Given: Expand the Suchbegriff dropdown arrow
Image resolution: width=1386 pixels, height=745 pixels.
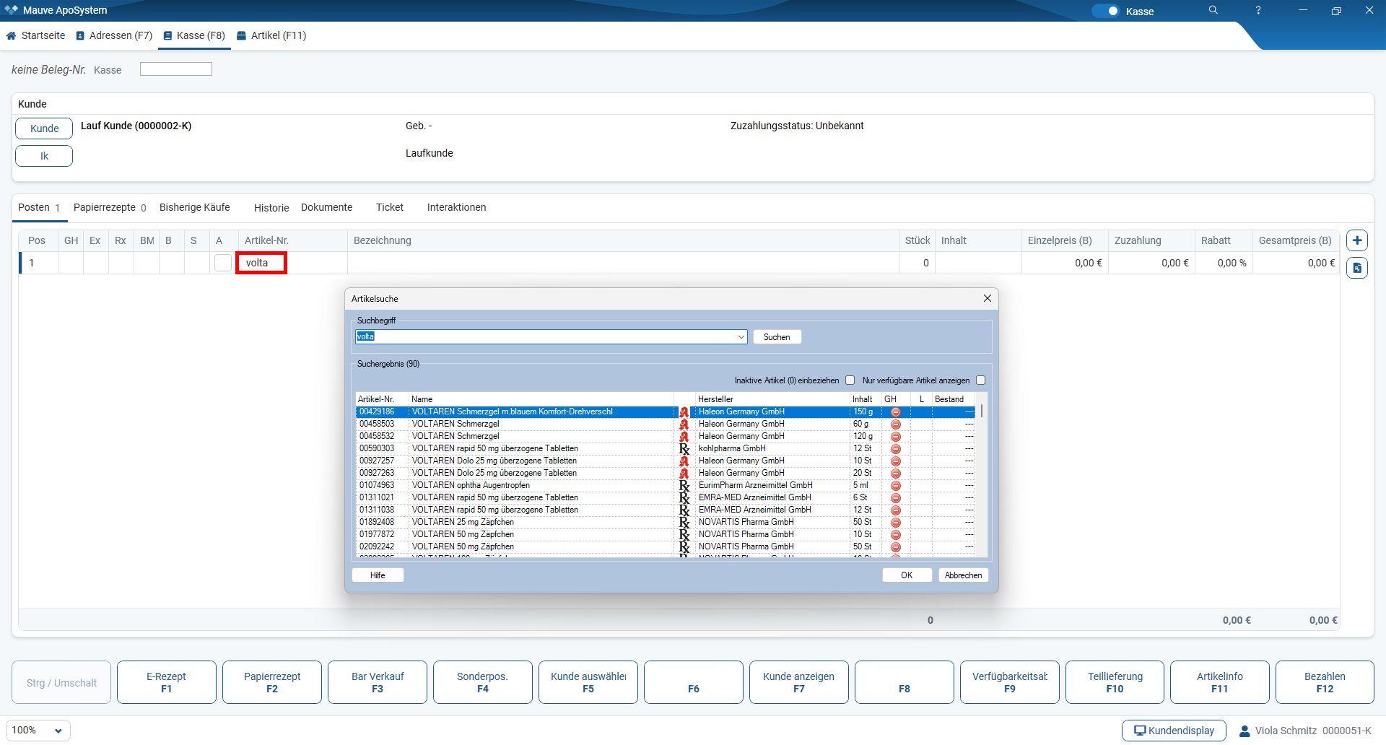Looking at the screenshot, I should pyautogui.click(x=741, y=336).
